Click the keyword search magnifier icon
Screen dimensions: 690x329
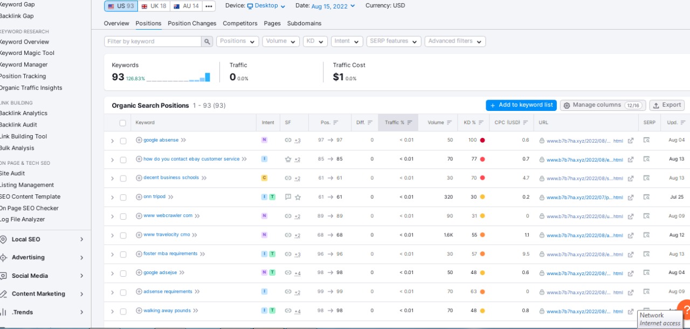point(207,41)
